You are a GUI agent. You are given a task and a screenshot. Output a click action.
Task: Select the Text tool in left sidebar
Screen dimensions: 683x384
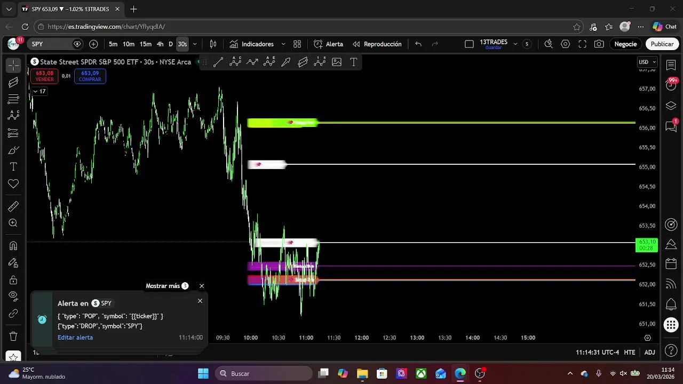click(x=13, y=167)
